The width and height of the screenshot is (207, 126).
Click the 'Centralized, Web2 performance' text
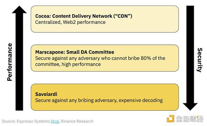[70, 22]
